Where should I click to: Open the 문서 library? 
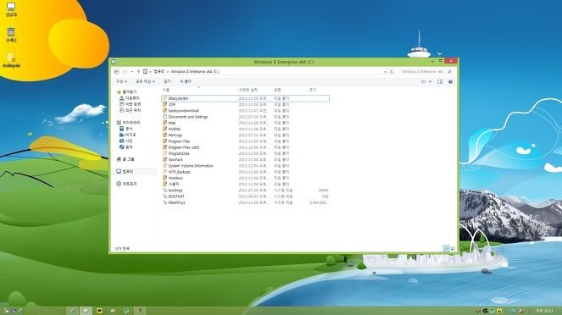(x=126, y=129)
